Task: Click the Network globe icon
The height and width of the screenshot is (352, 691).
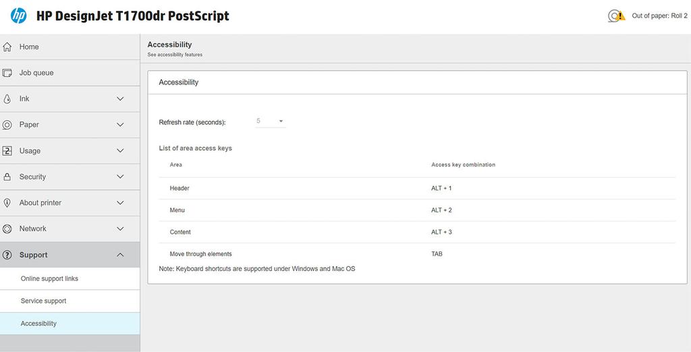Action: point(7,229)
